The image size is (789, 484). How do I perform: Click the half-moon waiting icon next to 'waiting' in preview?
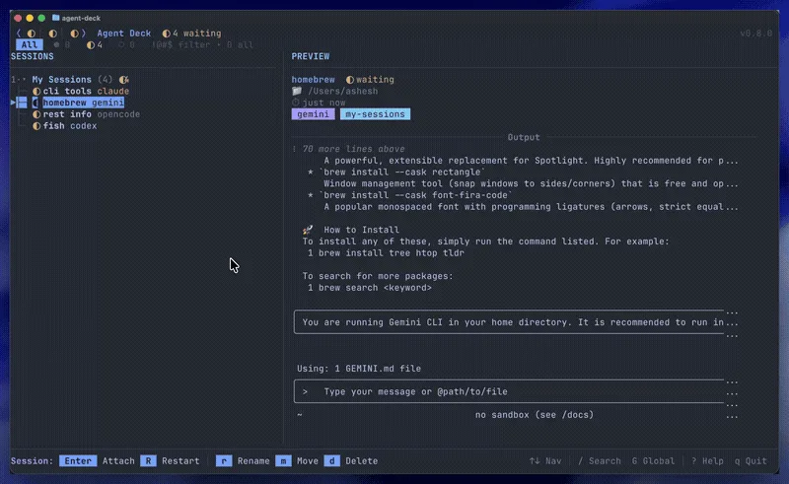350,80
